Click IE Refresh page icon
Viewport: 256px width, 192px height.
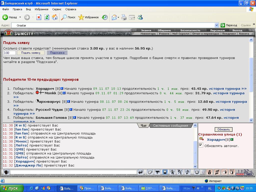47,17
